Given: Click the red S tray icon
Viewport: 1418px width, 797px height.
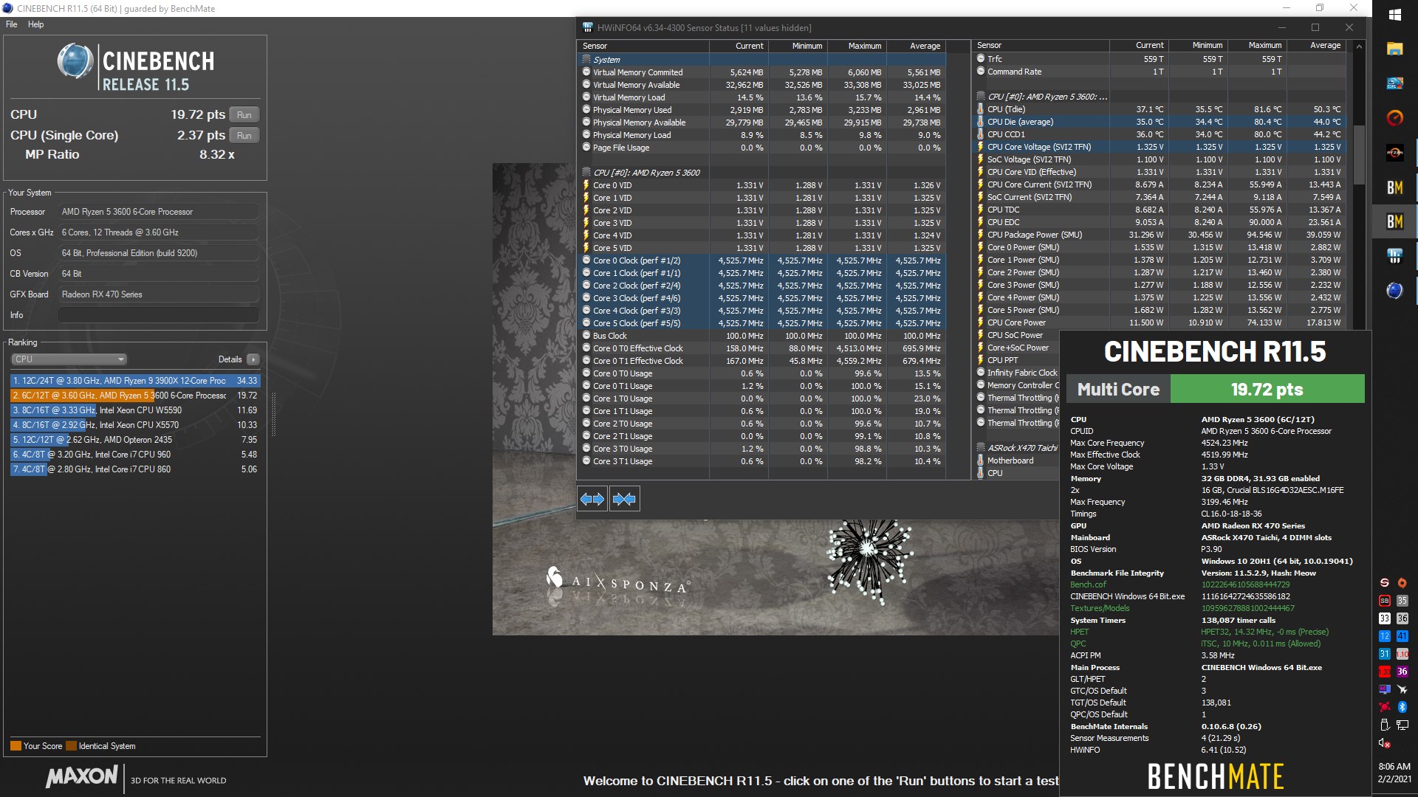Looking at the screenshot, I should click(1384, 583).
